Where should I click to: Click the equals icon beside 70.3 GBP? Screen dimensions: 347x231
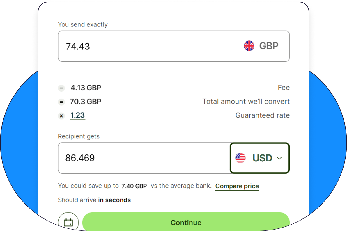click(61, 102)
